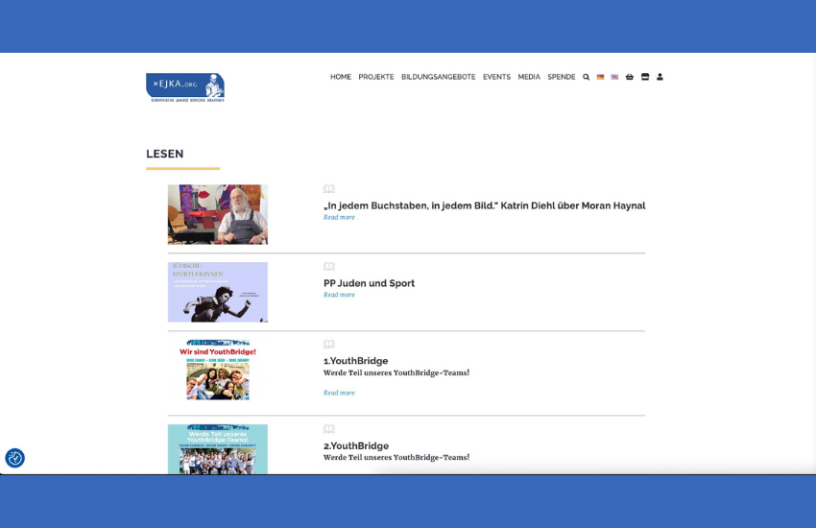Screen dimensions: 816x528
Task: Click the search magnifier icon
Action: [x=587, y=77]
